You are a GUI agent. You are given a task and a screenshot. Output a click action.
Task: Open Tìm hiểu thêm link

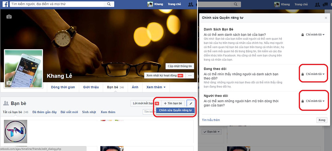[211, 120]
